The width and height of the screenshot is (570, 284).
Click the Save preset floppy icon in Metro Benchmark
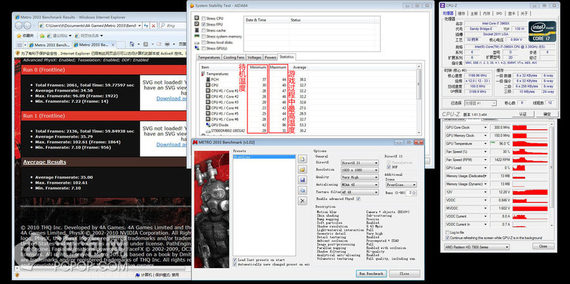(303, 180)
